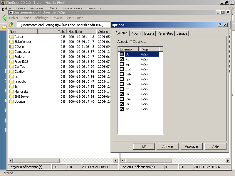The image size is (235, 176).
Task: Click the Fedora folder icon
Action: click(x=11, y=57)
